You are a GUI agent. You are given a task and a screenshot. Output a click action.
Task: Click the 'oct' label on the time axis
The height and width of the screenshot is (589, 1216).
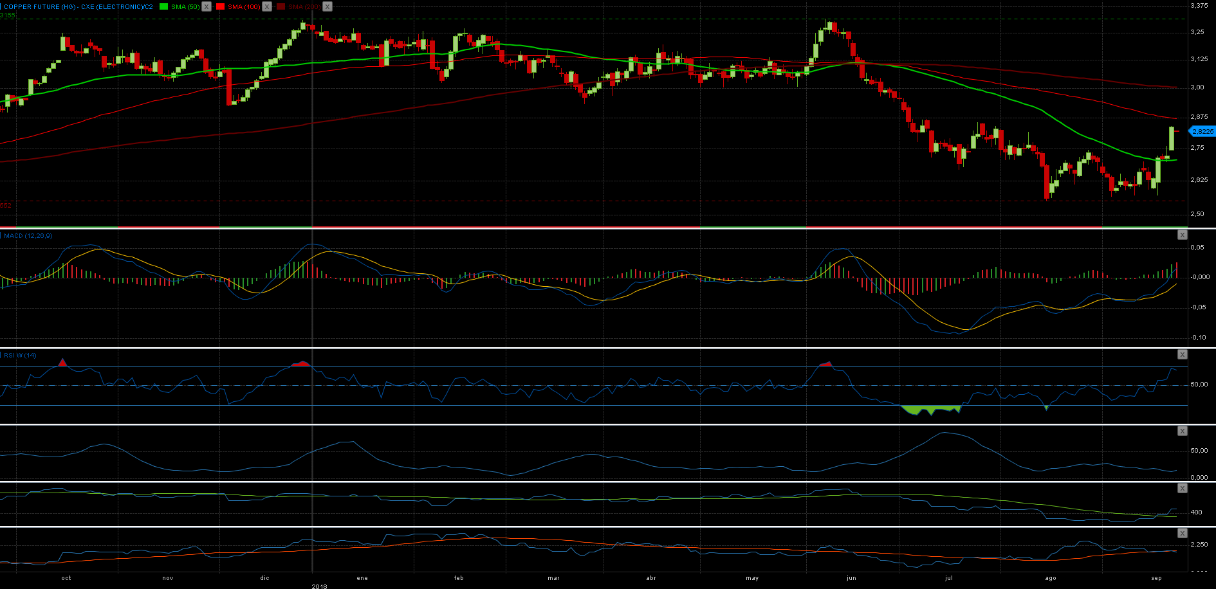66,578
